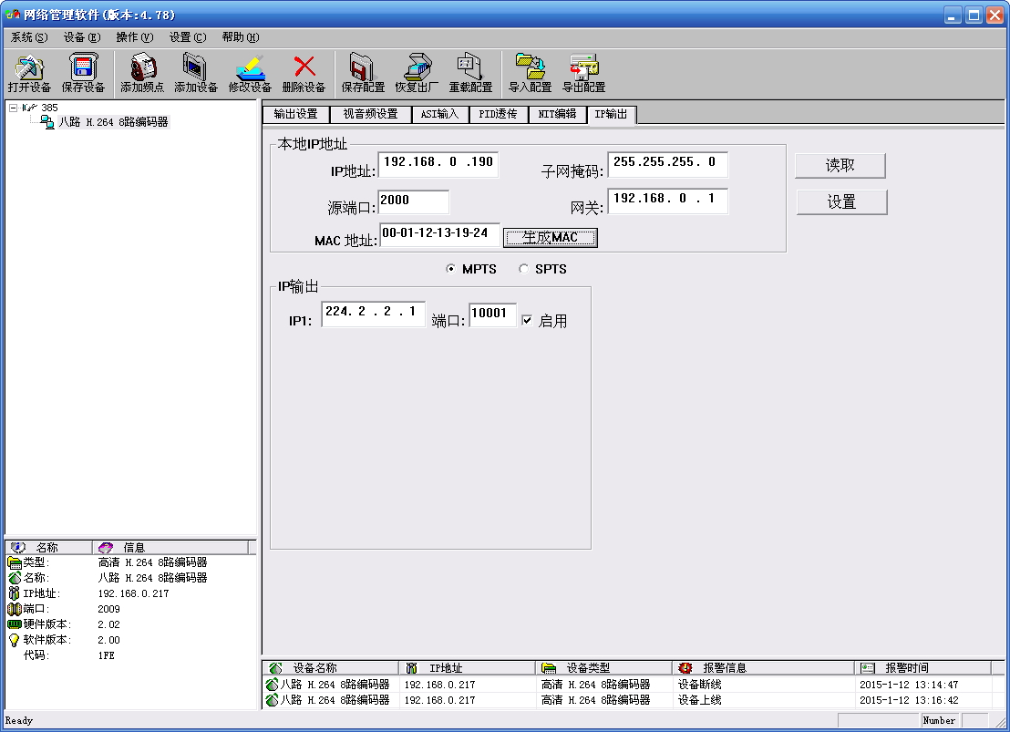Click the 源端口 input field
This screenshot has height=732, width=1010.
coord(413,201)
